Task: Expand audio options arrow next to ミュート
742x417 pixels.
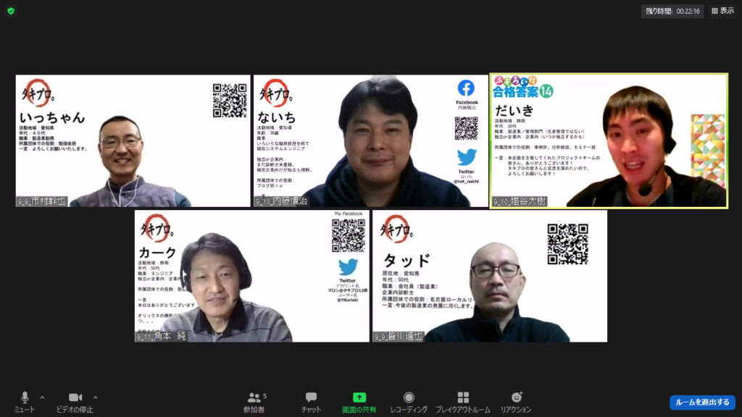Action: click(42, 397)
